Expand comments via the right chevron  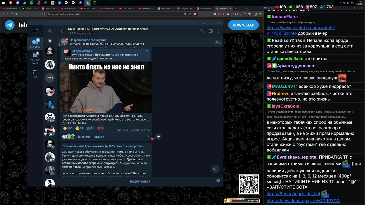(x=148, y=137)
